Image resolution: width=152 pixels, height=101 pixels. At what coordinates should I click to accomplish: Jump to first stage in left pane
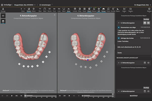(2, 96)
